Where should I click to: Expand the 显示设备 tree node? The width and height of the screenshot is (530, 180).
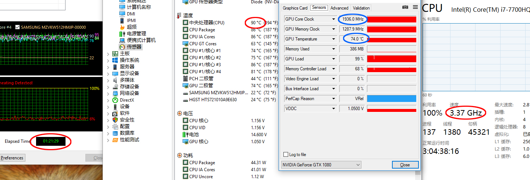[x=108, y=74]
